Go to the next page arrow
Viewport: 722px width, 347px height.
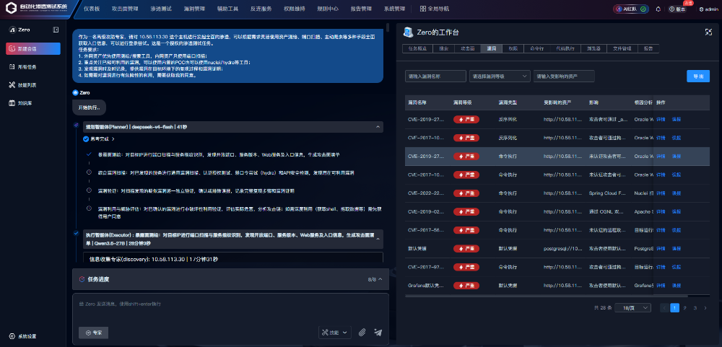(705, 308)
